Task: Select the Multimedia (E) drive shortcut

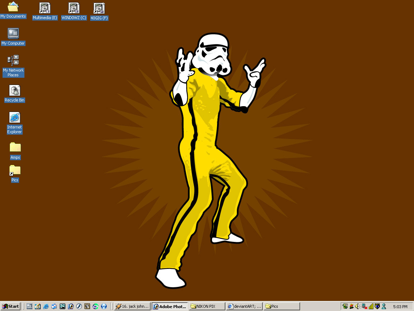Action: [45, 11]
